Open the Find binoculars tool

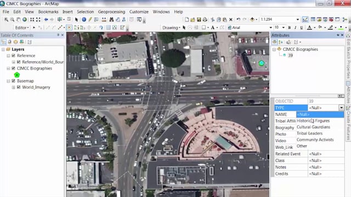point(111,20)
